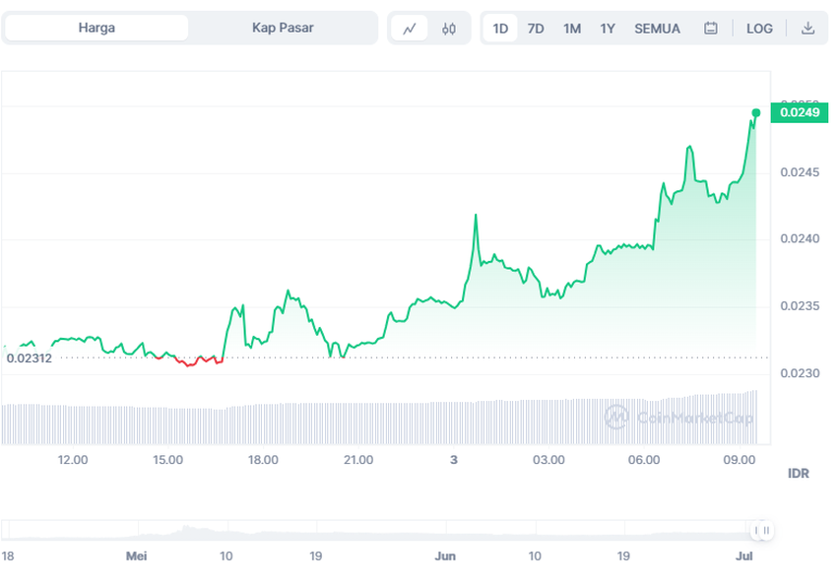
Task: Show all history with SEMUA
Action: [x=657, y=29]
